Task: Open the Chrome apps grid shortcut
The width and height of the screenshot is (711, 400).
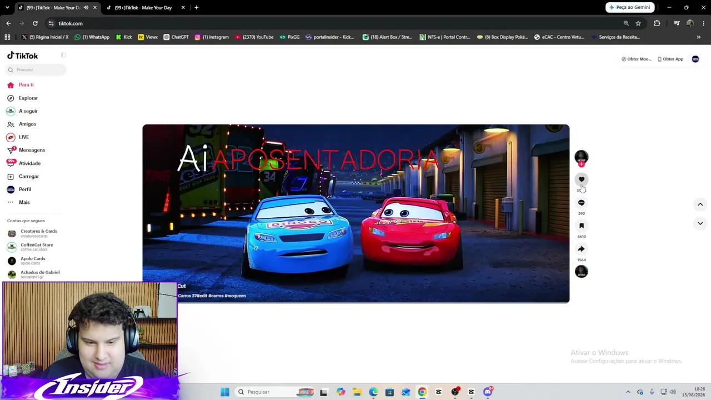Action: [x=7, y=37]
